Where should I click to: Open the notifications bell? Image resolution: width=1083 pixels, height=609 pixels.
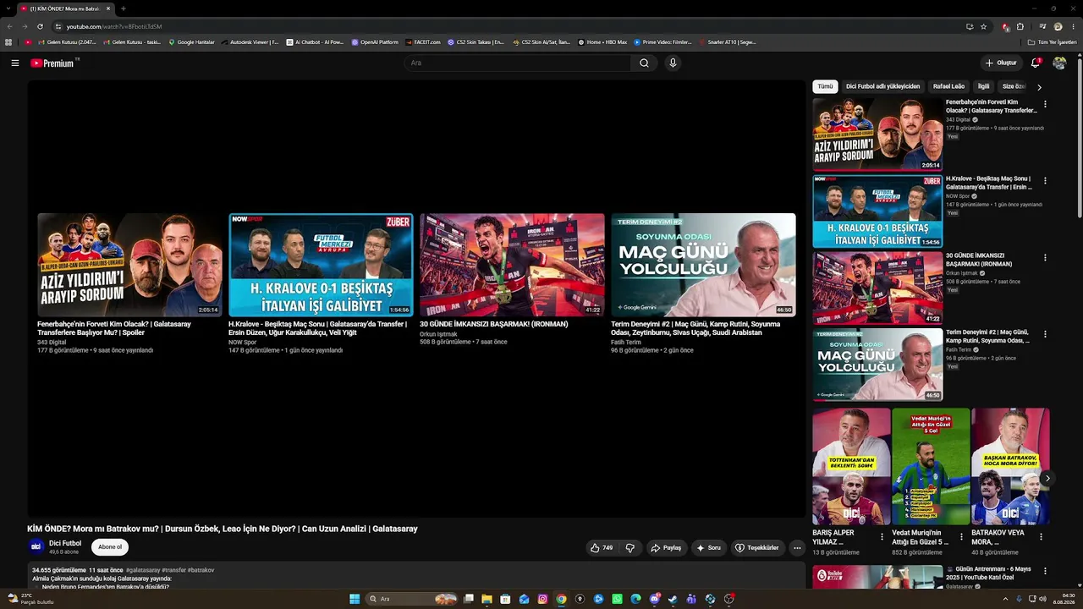(x=1036, y=63)
